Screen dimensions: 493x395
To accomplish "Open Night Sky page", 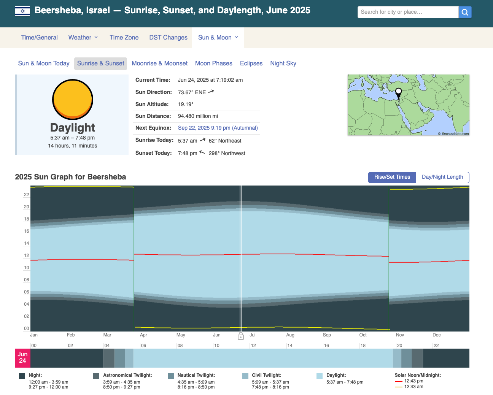I will (283, 63).
